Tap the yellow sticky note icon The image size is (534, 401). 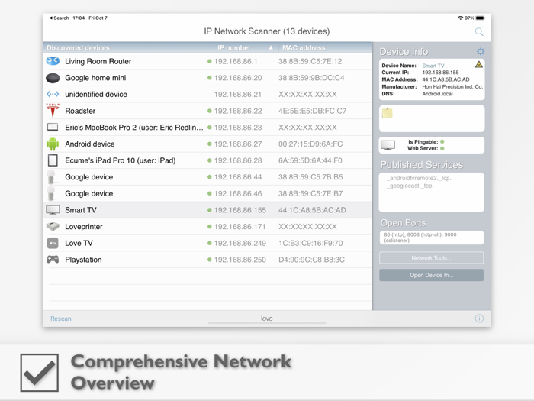point(388,113)
